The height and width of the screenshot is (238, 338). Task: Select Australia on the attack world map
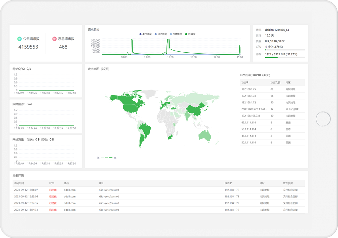point(205,135)
